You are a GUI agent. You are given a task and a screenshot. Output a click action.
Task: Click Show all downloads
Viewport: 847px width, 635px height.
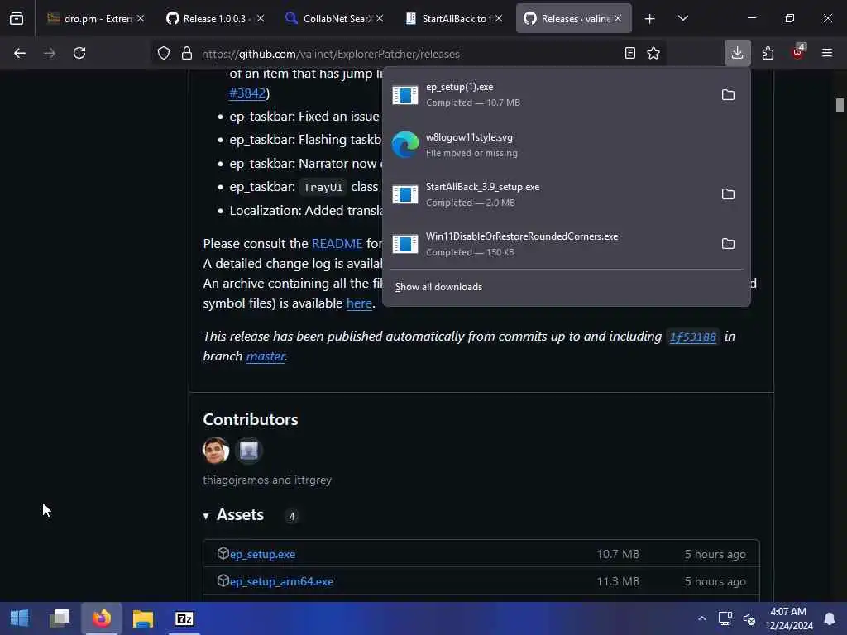point(438,287)
